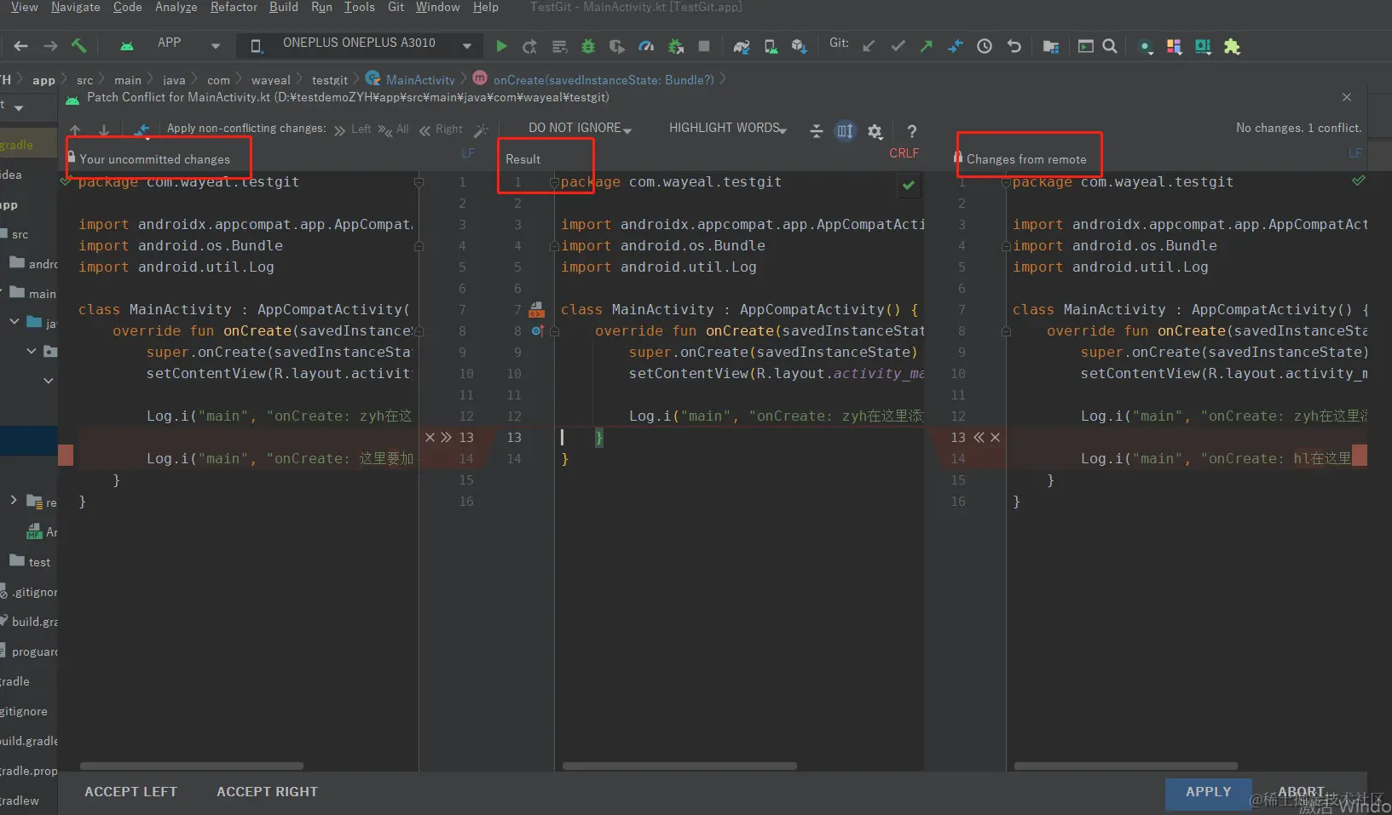
Task: Open the HIGHLIGHT WORDS dropdown
Action: click(x=727, y=129)
